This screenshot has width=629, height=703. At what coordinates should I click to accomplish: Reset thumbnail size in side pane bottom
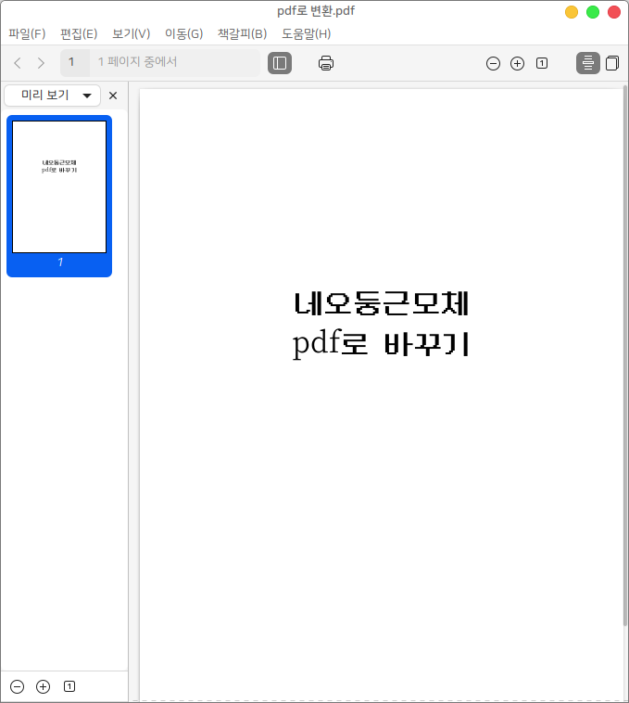pyautogui.click(x=69, y=686)
